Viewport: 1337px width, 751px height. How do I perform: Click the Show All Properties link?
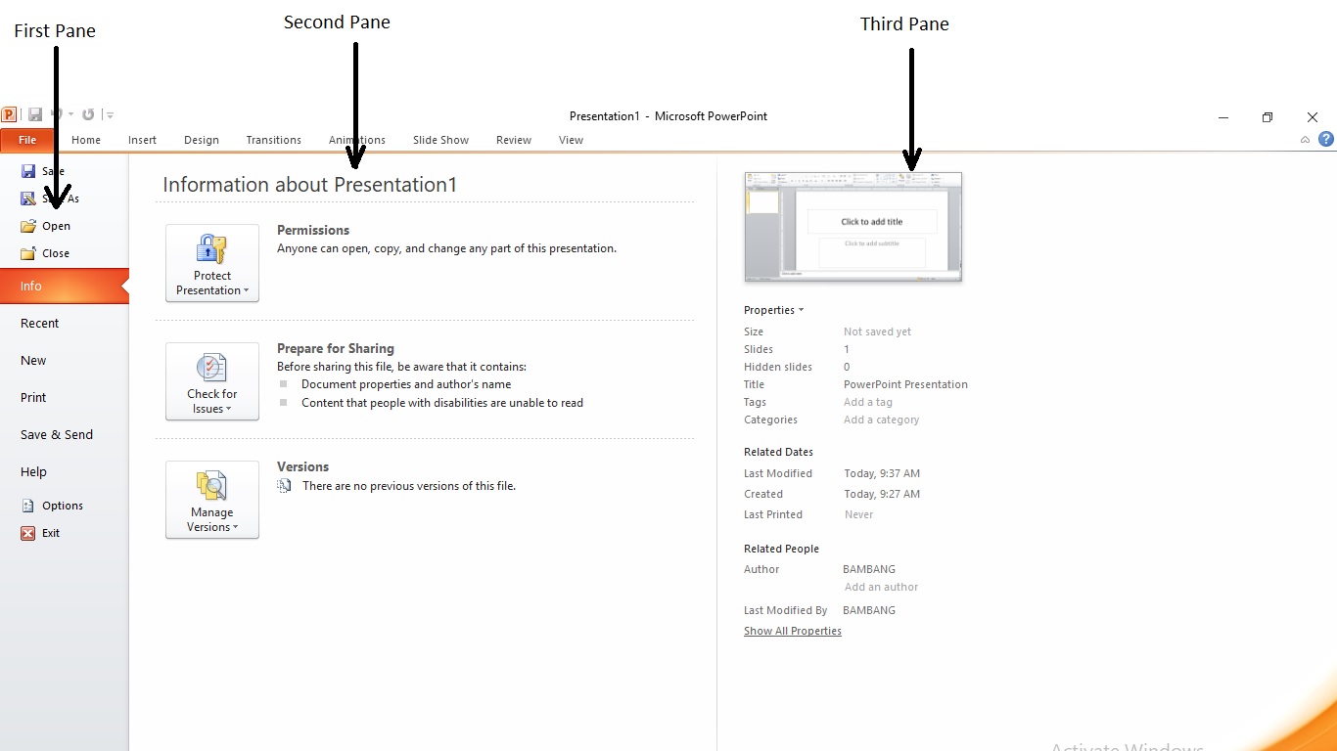pos(792,630)
